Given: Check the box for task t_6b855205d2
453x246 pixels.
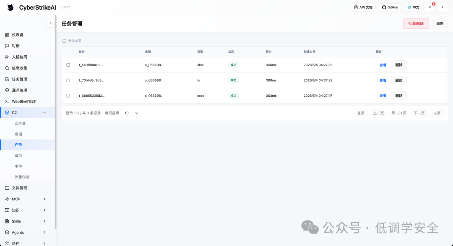Looking at the screenshot, I should 68,96.
